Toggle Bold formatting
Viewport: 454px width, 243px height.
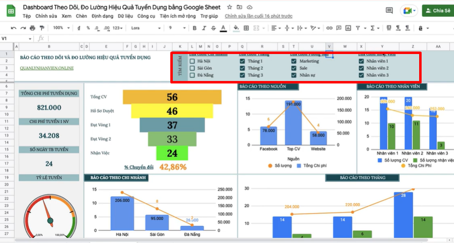tap(194, 28)
